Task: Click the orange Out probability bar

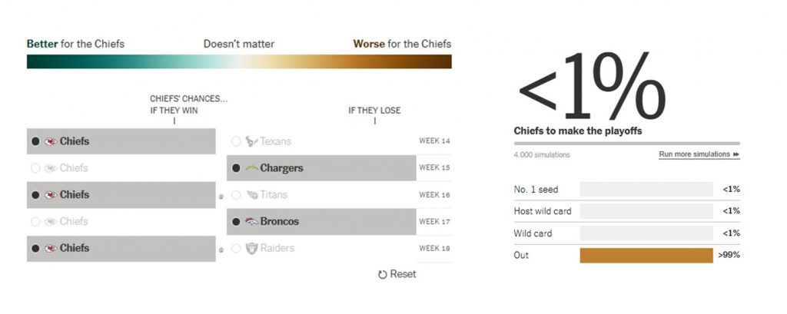Action: (646, 255)
